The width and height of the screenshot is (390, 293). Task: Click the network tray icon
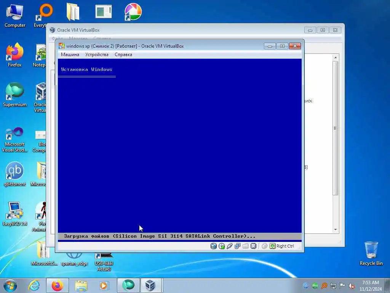coord(333,286)
